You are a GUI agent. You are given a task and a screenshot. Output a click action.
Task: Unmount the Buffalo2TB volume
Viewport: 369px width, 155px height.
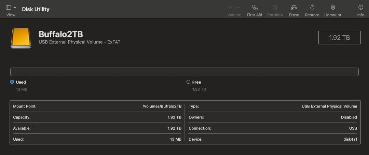(x=332, y=8)
